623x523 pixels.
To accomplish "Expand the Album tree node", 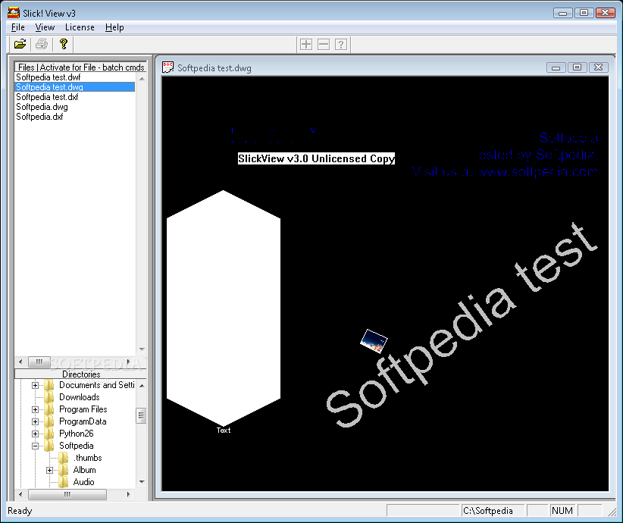I will tap(49, 470).
